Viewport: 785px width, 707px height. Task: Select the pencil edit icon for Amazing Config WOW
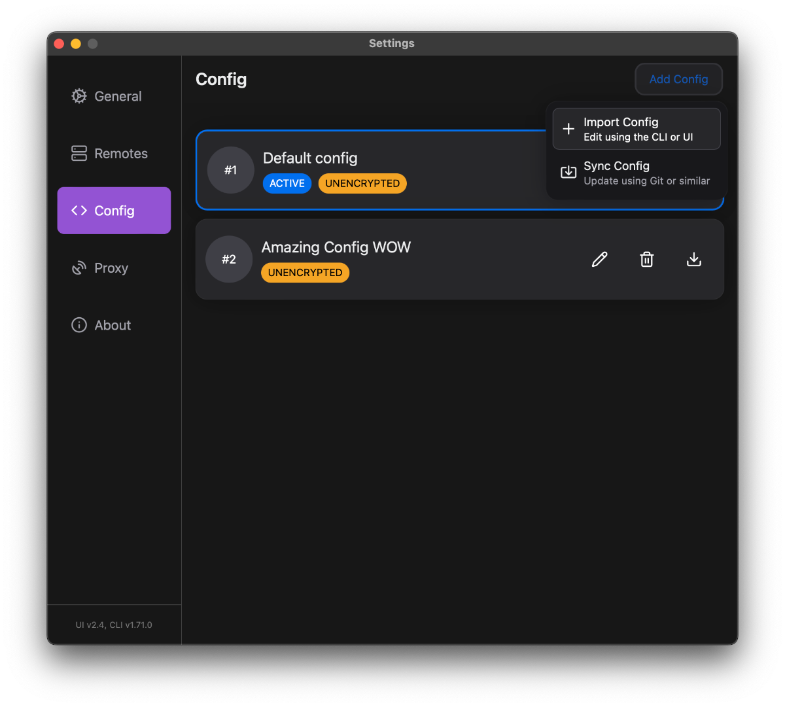click(x=599, y=259)
